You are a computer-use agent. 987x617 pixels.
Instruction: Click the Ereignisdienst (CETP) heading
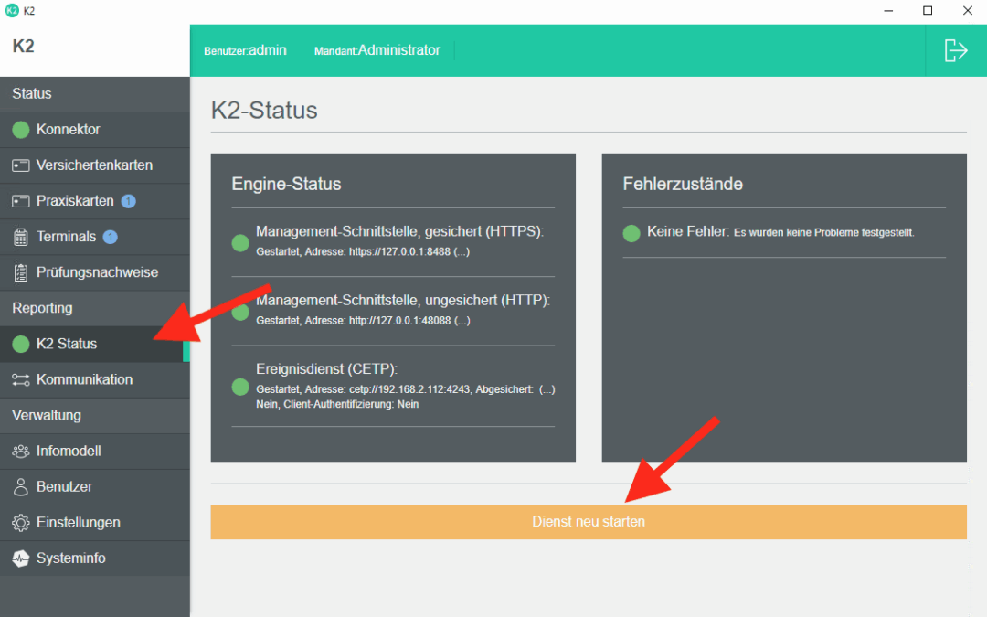pos(326,369)
